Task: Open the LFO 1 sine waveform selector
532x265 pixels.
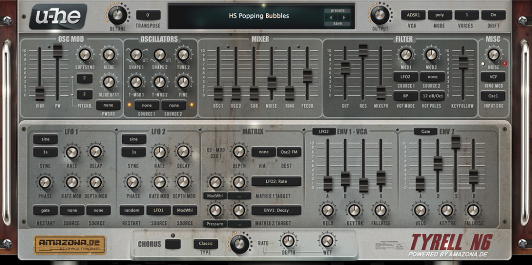Action: coord(46,139)
